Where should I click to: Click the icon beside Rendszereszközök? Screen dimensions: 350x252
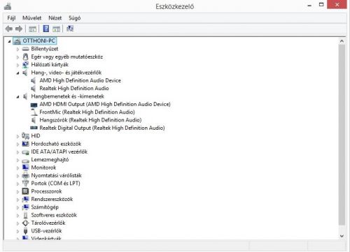point(25,200)
